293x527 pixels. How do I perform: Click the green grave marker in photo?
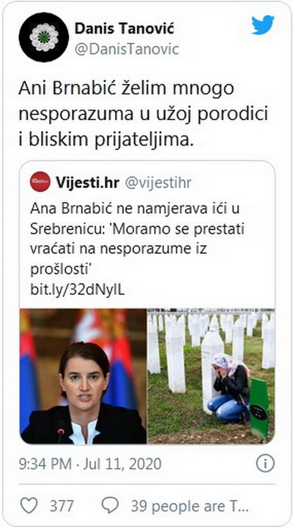(260, 409)
